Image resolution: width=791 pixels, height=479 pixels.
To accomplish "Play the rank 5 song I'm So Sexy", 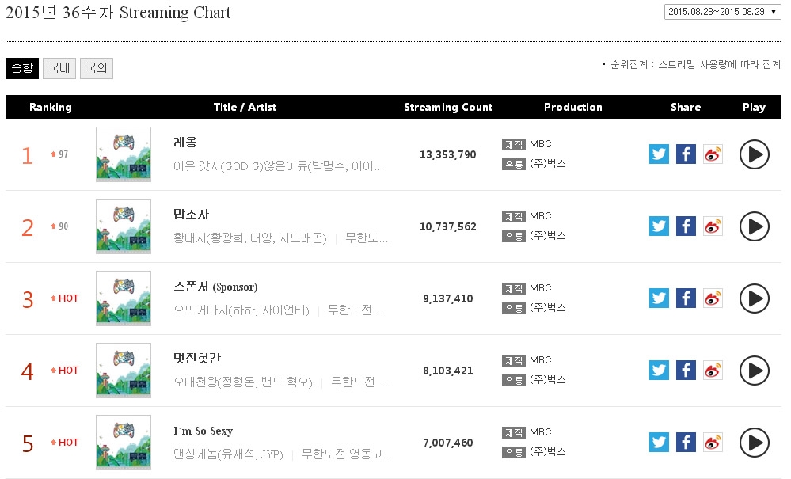I will (x=754, y=443).
